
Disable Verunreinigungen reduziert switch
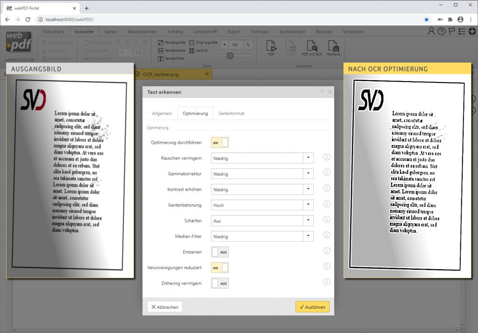click(x=220, y=268)
